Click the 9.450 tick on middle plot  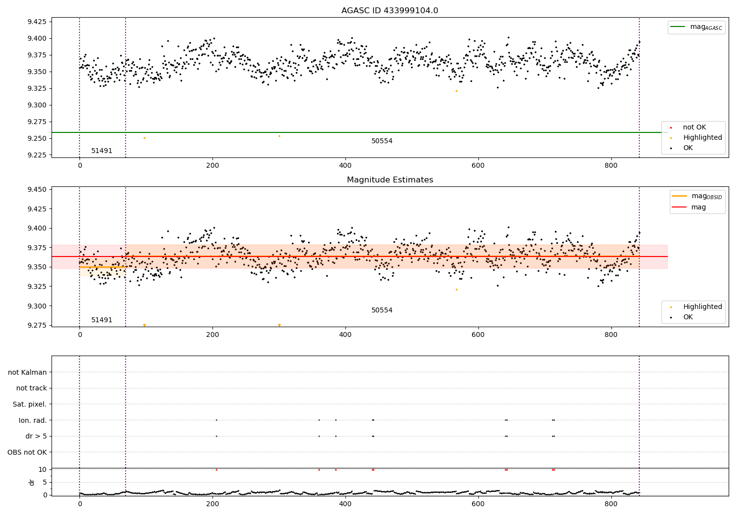[x=37, y=190]
